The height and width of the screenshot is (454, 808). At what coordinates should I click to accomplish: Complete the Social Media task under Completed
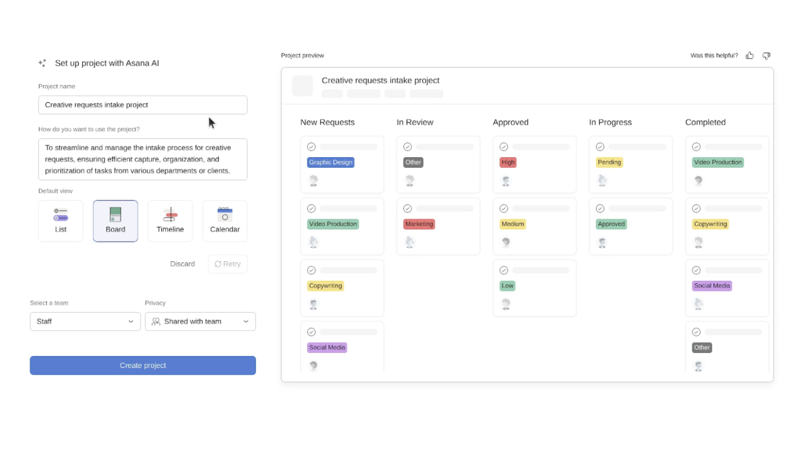[x=696, y=270]
